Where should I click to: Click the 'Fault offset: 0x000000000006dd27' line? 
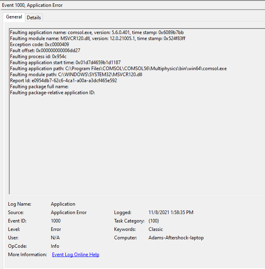[45, 51]
